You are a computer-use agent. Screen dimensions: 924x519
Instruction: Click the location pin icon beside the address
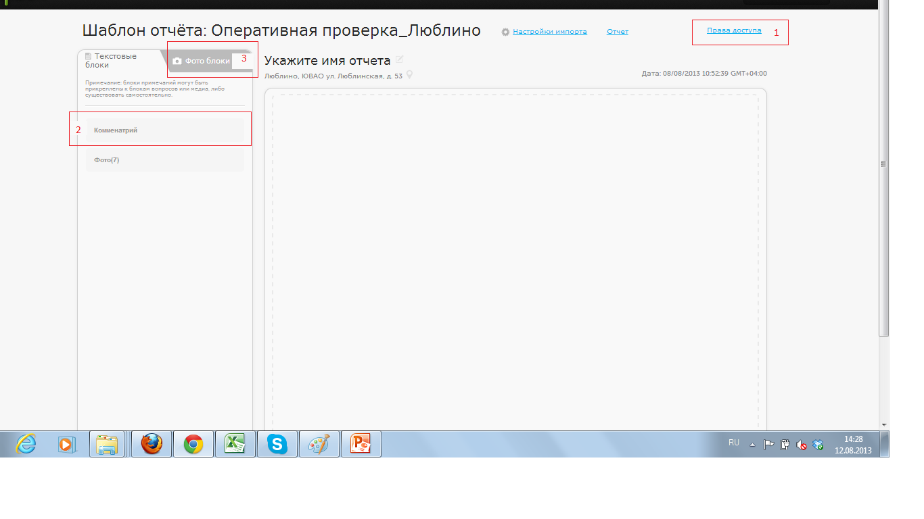409,75
